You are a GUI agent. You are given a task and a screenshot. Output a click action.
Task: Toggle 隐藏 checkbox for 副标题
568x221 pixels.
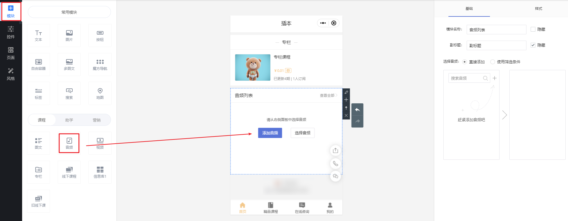[x=533, y=45]
